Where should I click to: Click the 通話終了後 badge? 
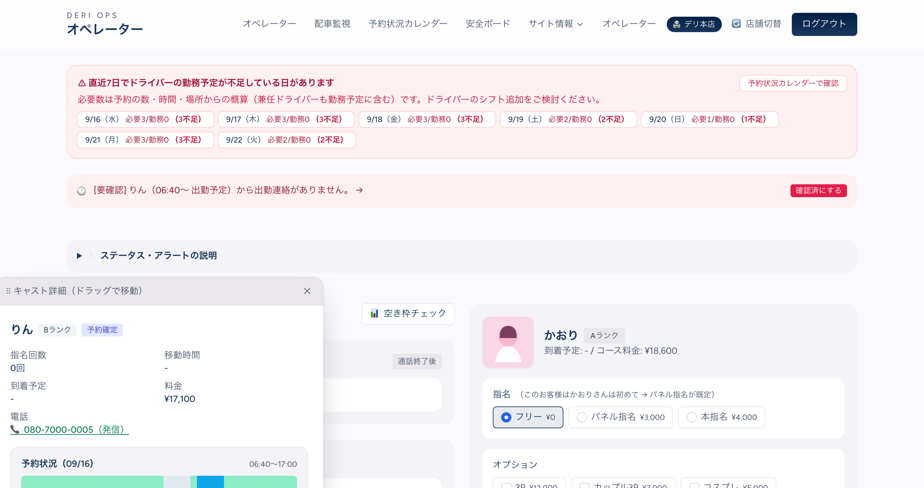click(417, 361)
